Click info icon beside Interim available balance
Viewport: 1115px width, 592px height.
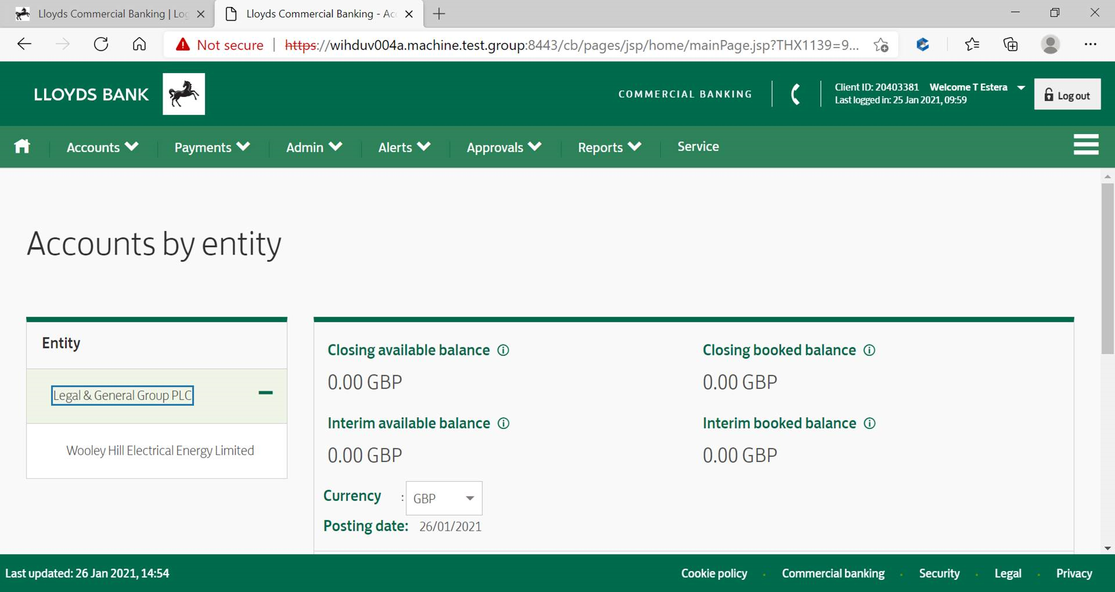coord(503,423)
